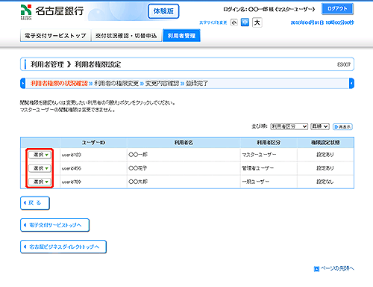Set font size to medium (中)
The height and width of the screenshot is (287, 373).
[245, 22]
